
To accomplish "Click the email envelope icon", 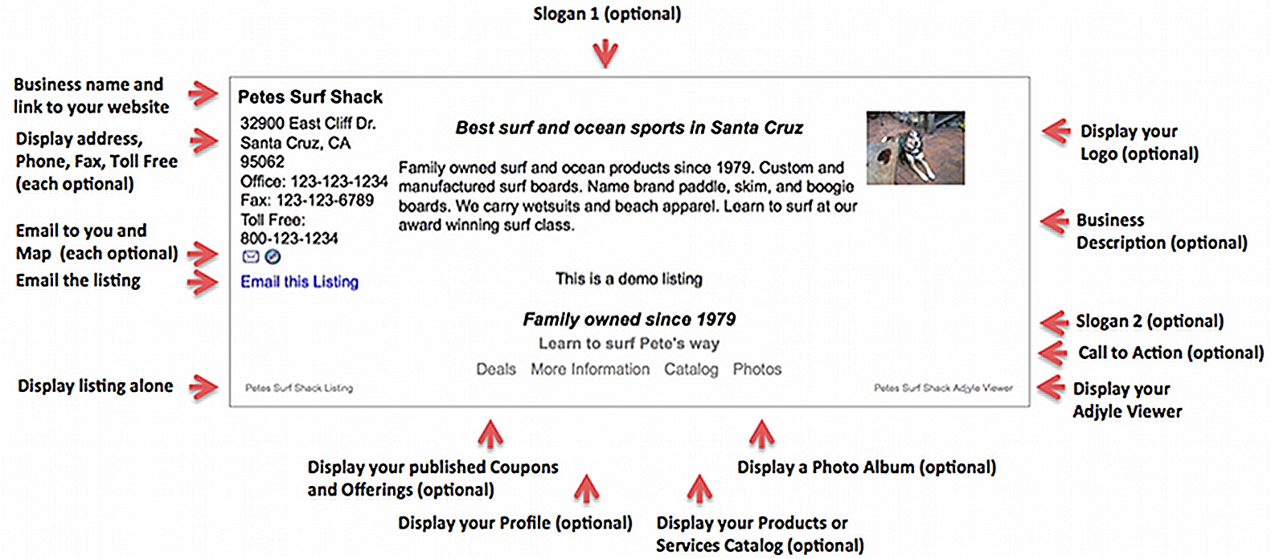I will coord(251,257).
